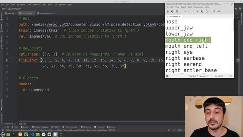This screenshot has height=137, width=243.
Task: Redo edit in the text editor window
Action: point(189,11)
